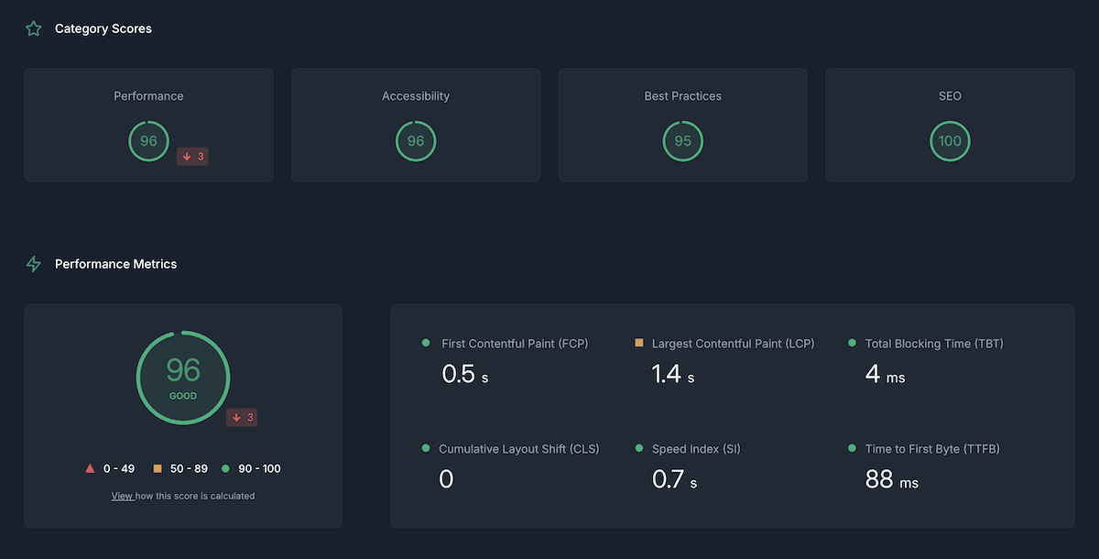This screenshot has width=1099, height=559.
Task: Click the red triangle 0-49 legend marker
Action: coord(92,467)
